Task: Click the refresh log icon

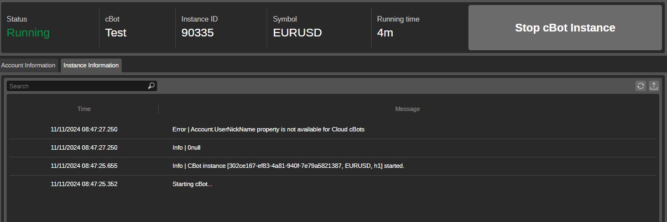Action: click(640, 86)
